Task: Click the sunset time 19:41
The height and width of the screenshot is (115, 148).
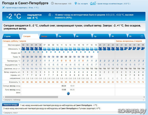Action: pos(72,86)
